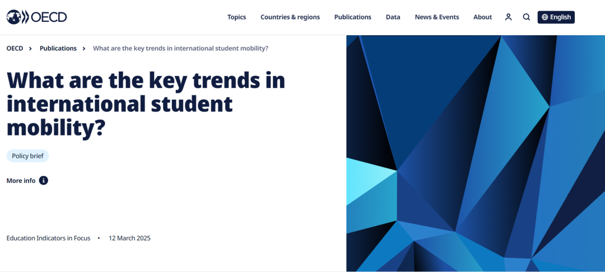The width and height of the screenshot is (605, 272).
Task: Click the globe icon in the language button
Action: 544,17
